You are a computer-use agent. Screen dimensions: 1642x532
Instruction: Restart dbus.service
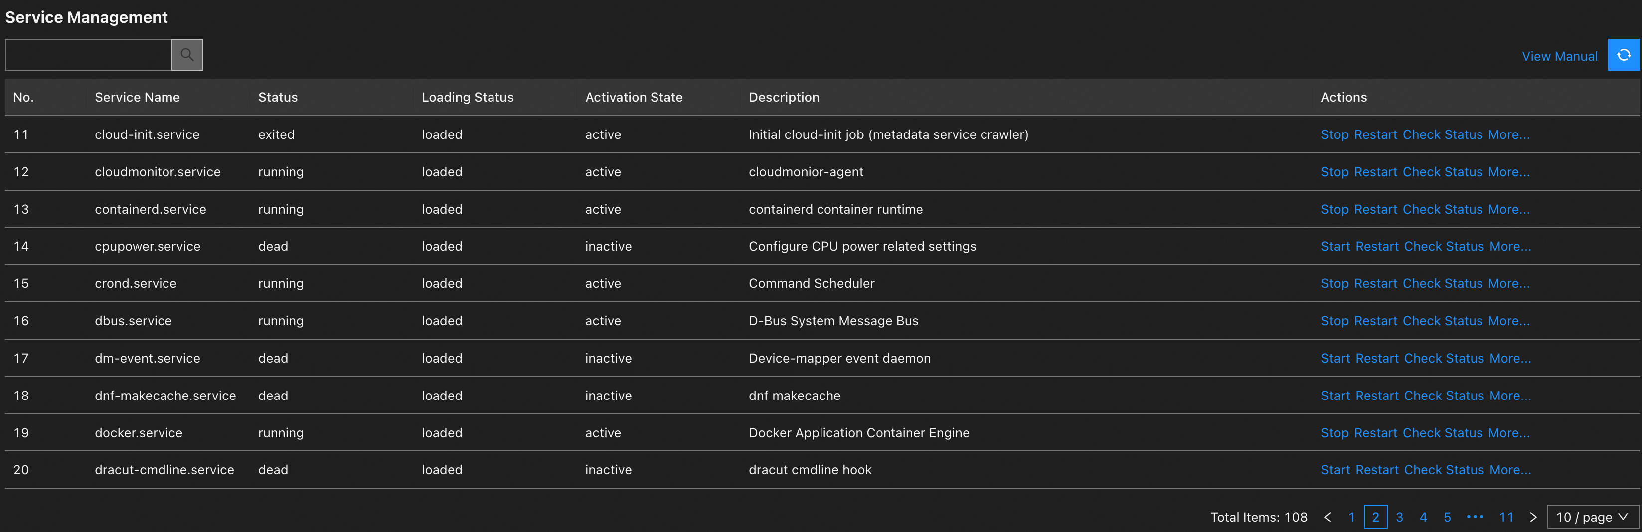point(1375,320)
